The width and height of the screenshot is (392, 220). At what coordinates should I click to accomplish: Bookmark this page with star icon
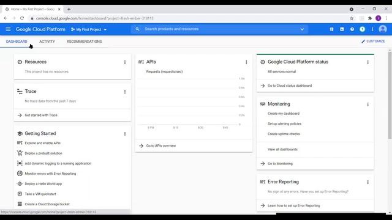352,18
